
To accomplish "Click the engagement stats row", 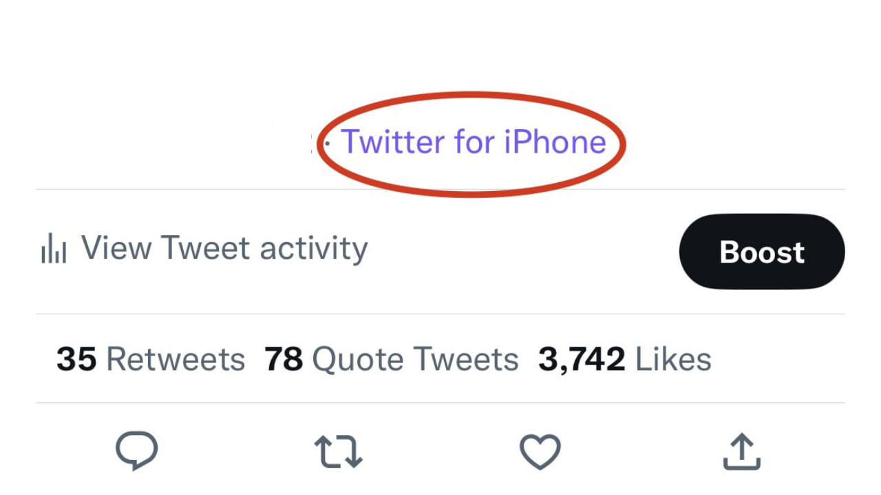I will pyautogui.click(x=385, y=358).
